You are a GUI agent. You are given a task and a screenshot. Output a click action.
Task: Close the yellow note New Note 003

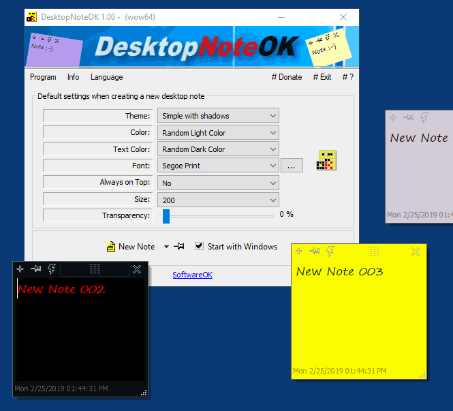pyautogui.click(x=416, y=252)
